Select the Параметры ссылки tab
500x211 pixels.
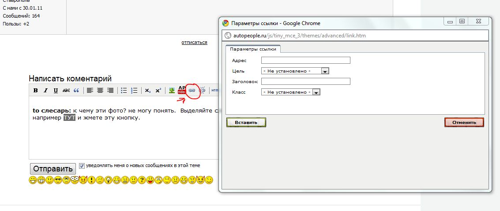pyautogui.click(x=253, y=49)
